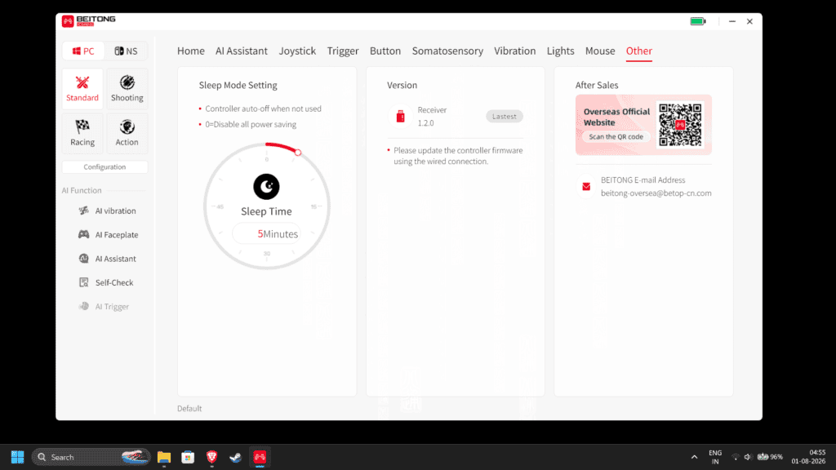Click the ENG IN language indicator
This screenshot has width=836, height=470.
[715, 457]
